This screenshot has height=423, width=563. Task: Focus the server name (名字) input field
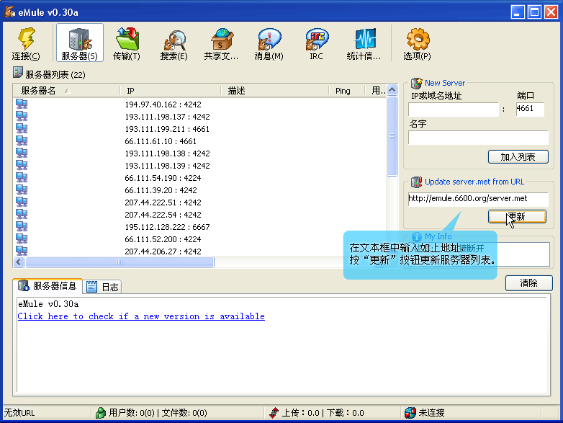click(478, 138)
